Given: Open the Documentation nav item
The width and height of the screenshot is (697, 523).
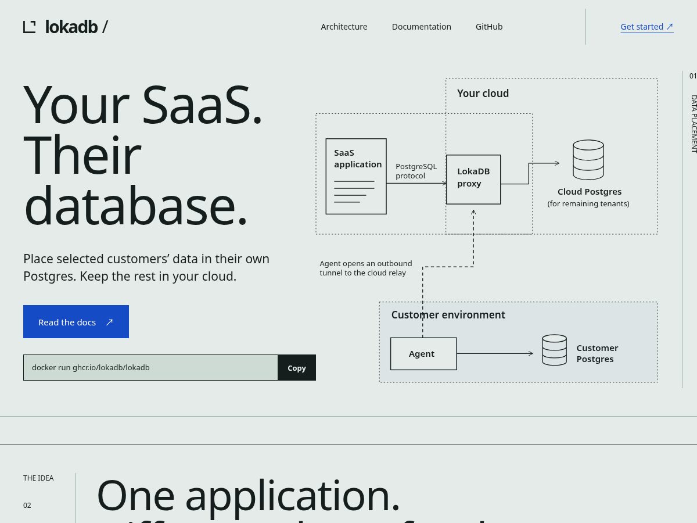Looking at the screenshot, I should click(422, 27).
